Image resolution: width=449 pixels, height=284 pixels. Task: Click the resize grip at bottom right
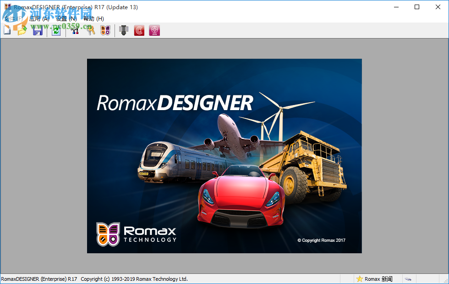coord(445,280)
